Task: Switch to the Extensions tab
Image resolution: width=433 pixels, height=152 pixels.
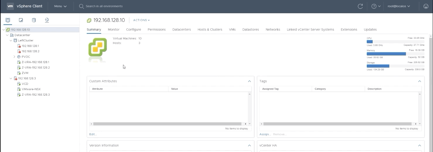Action: tap(349, 29)
